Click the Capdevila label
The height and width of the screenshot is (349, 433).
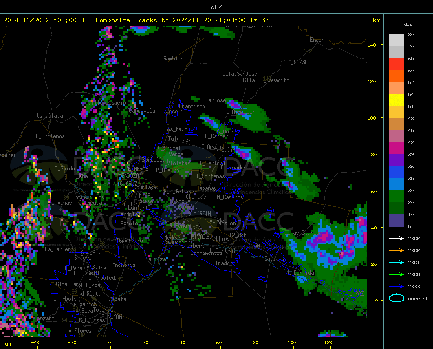pyautogui.click(x=142, y=111)
